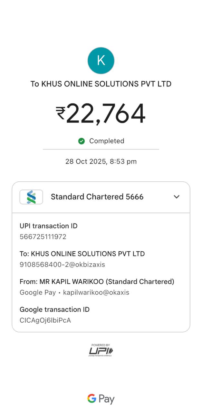Tap the Google transaction ID value CICAgOj6lbiPcA
This screenshot has height=413, width=202.
pos(45,320)
